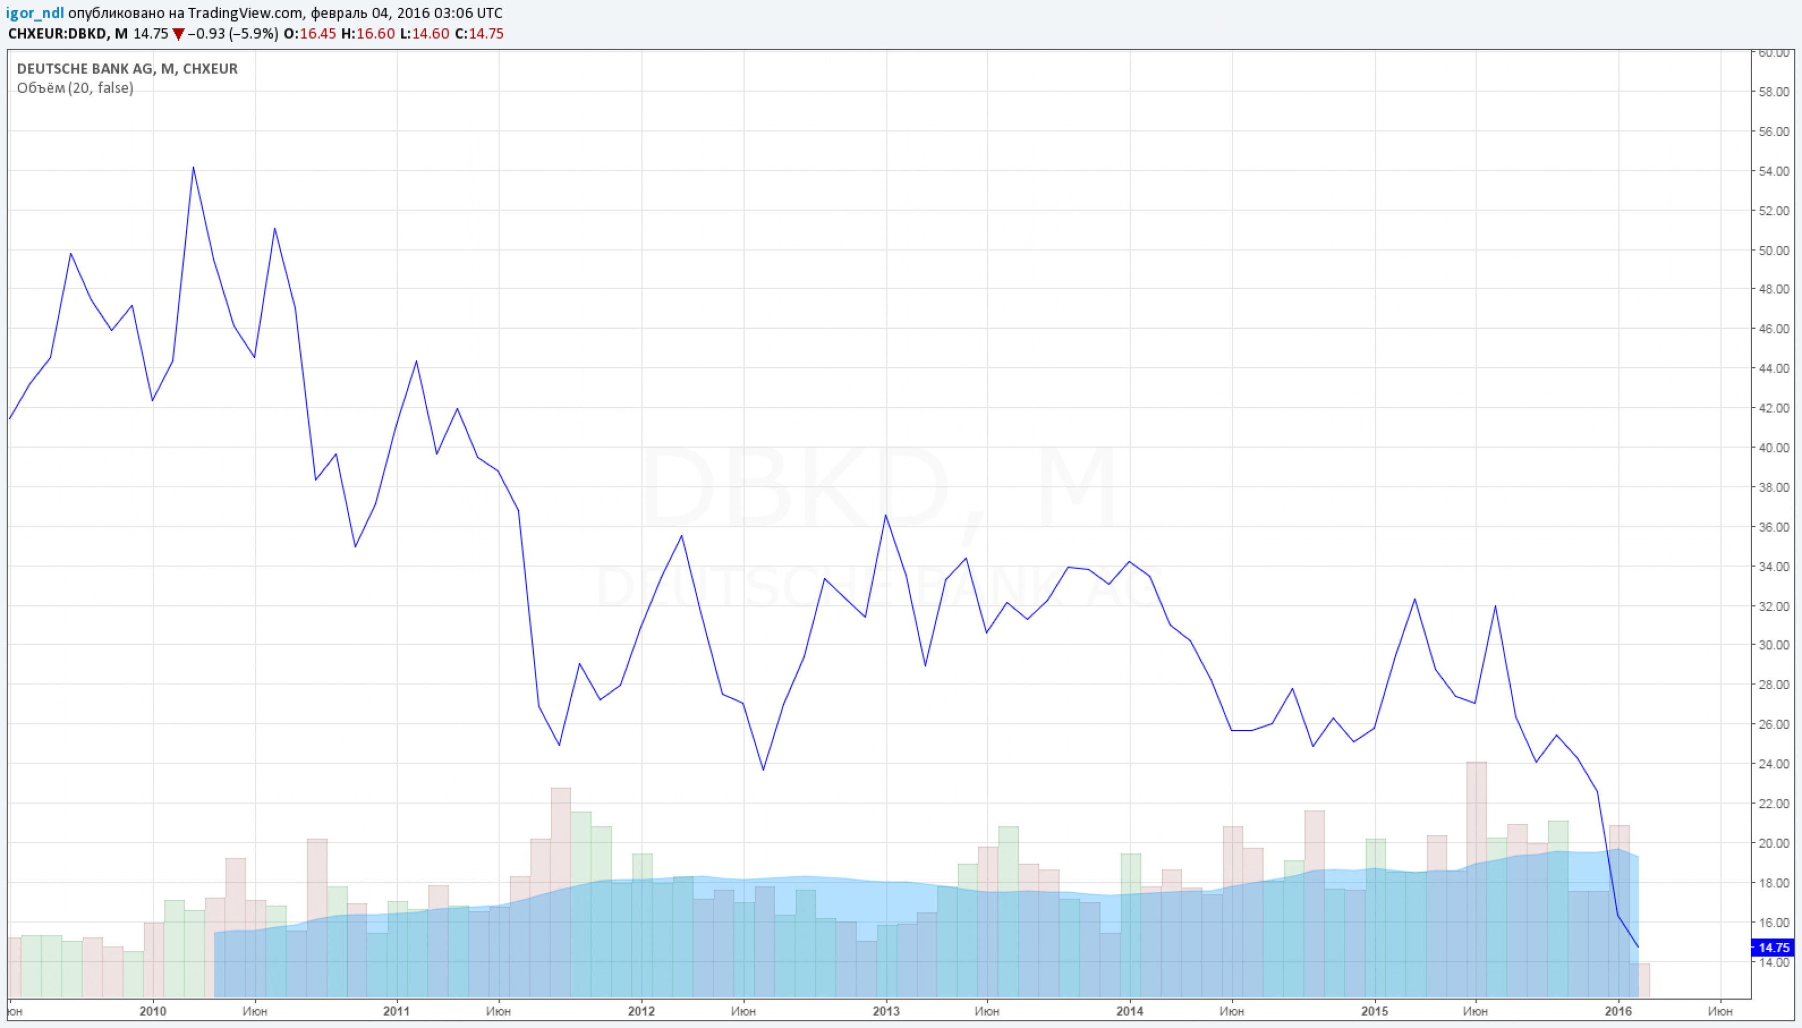Click the 2013 label on the time axis
The width and height of the screenshot is (1802, 1028).
pyautogui.click(x=886, y=1011)
